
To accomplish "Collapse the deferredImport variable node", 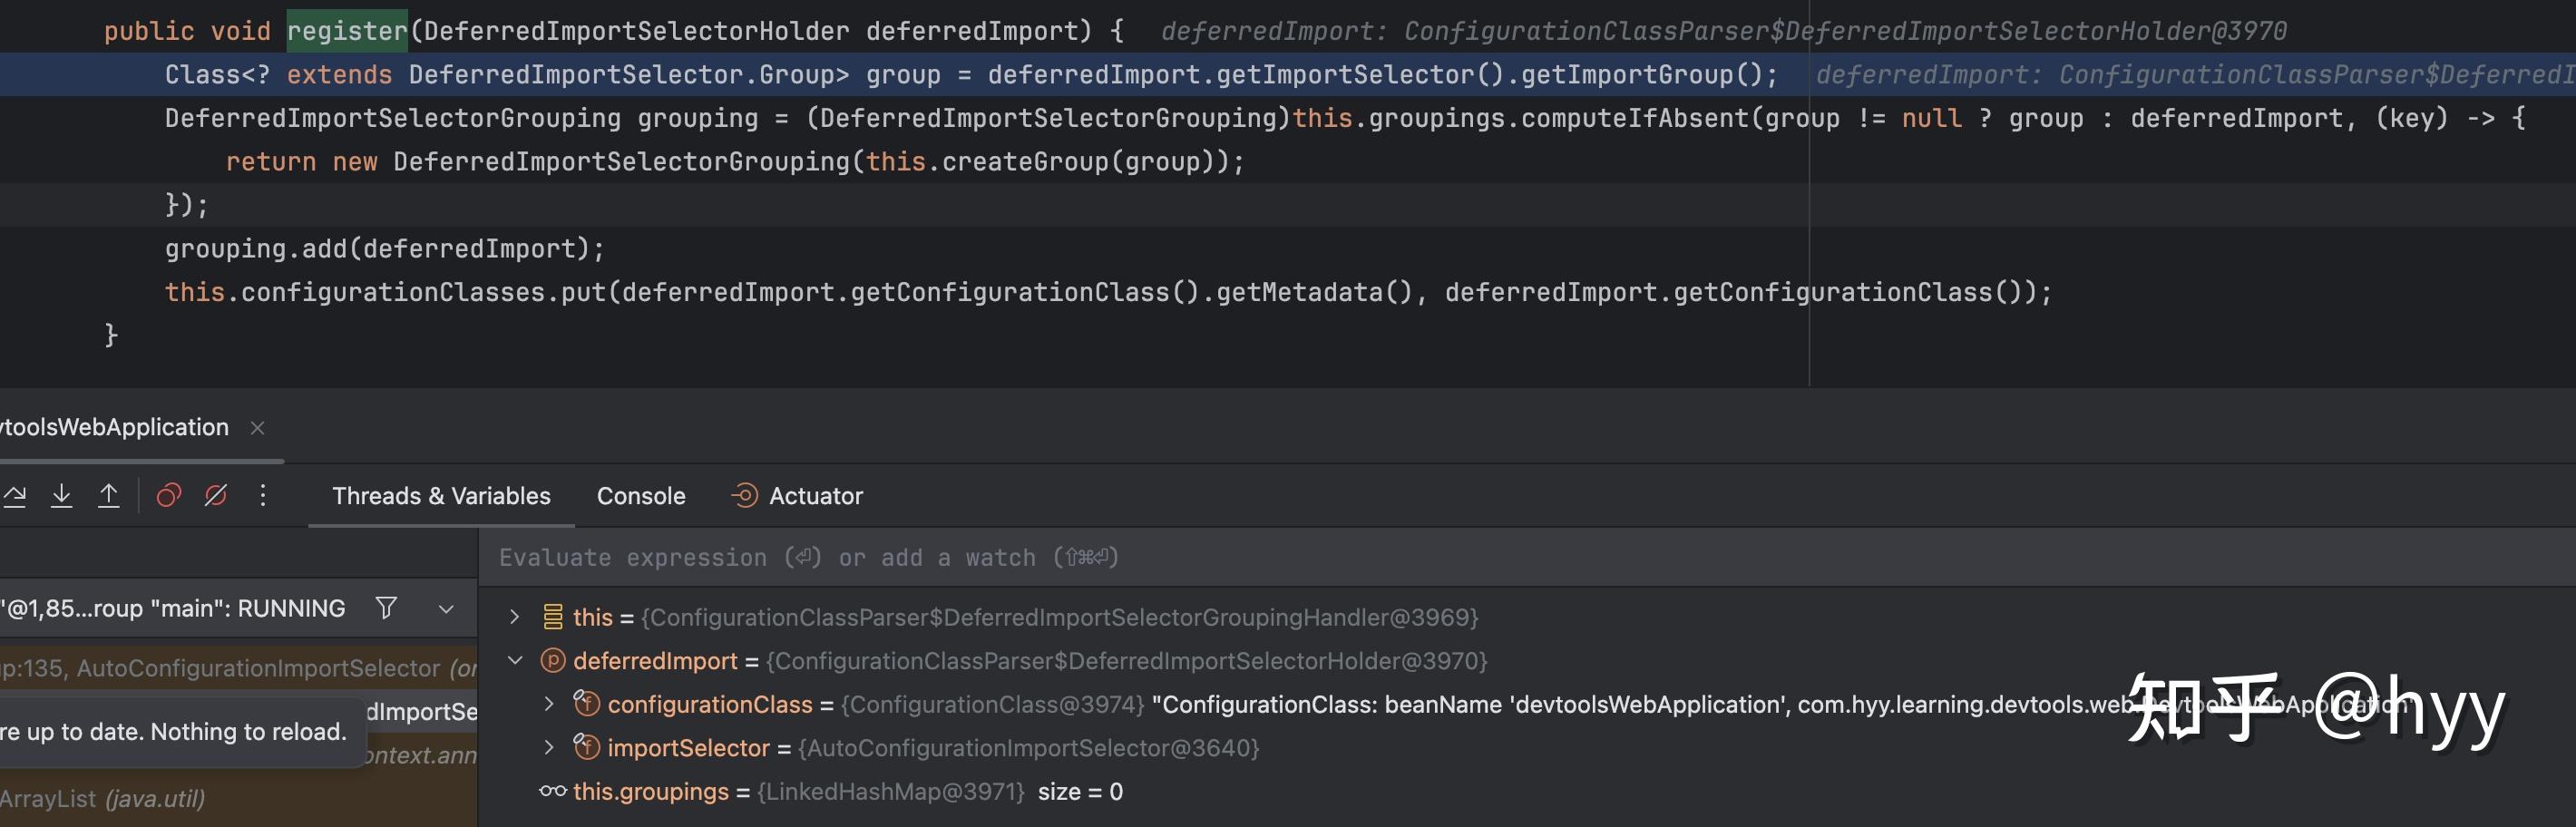I will click(515, 660).
